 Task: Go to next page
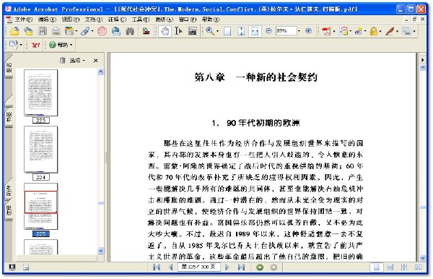pos(227,267)
